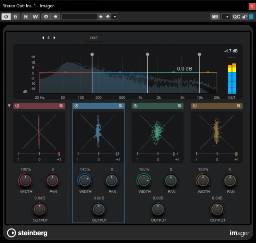This screenshot has width=256, height=243.
Task: Click the red band 0.0dB output value
Action: [40, 198]
